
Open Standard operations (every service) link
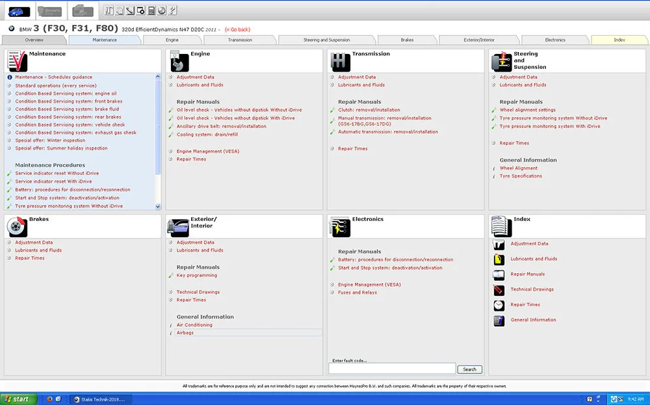56,85
